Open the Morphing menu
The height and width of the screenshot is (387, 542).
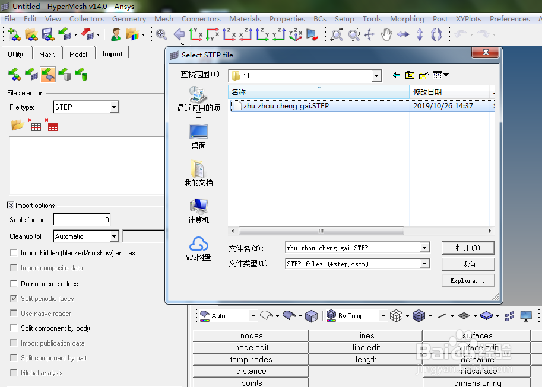tap(407, 18)
